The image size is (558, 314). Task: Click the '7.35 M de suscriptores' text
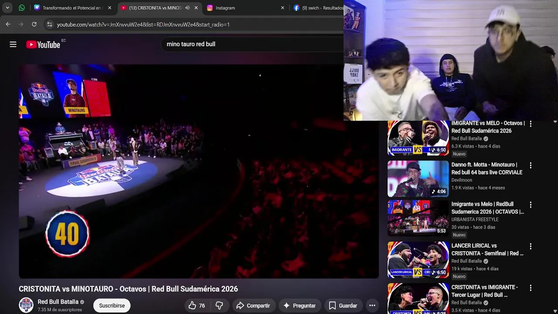click(x=60, y=310)
